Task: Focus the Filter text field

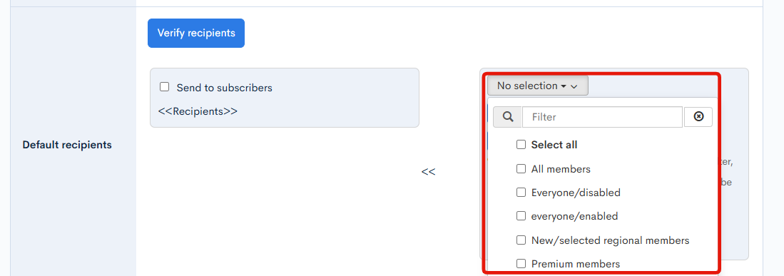Action: 603,117
